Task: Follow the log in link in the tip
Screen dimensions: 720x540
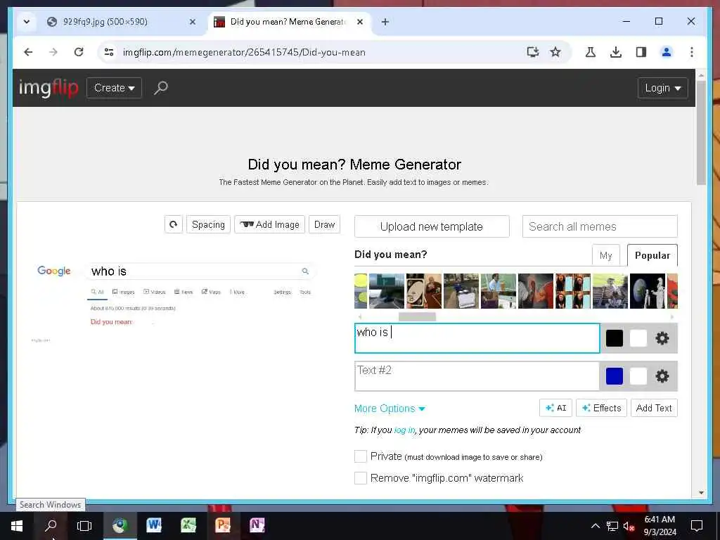Action: click(404, 430)
